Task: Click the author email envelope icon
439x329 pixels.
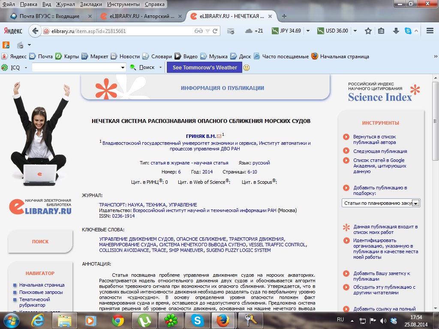Action: coord(219,136)
